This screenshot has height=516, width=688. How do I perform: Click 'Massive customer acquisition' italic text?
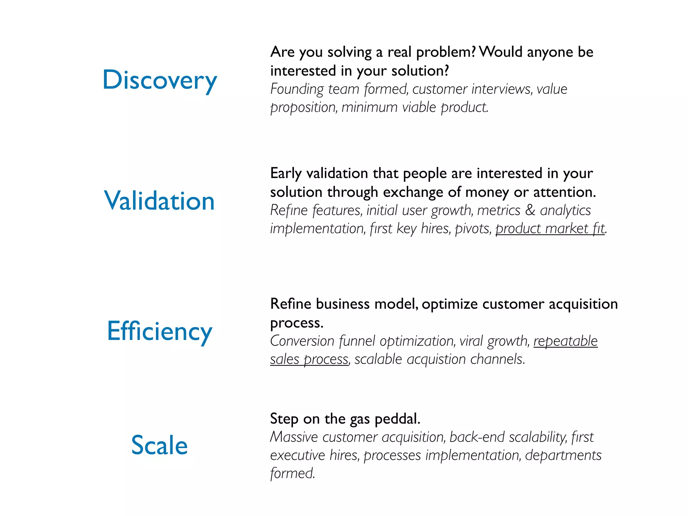pos(357,437)
